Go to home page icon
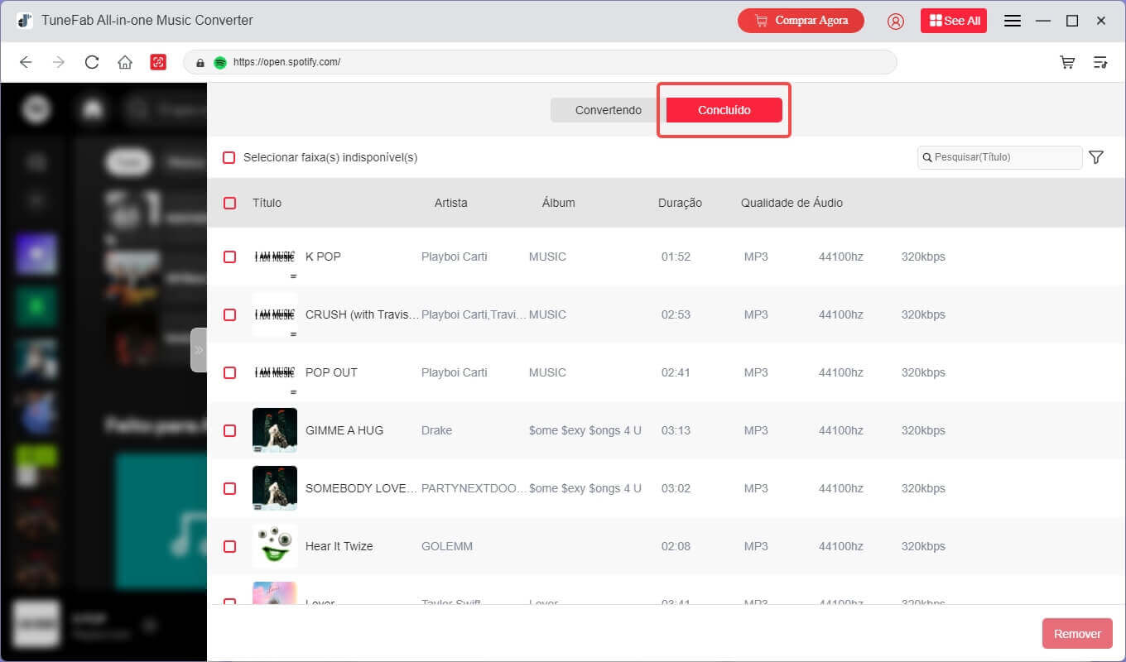 tap(125, 62)
